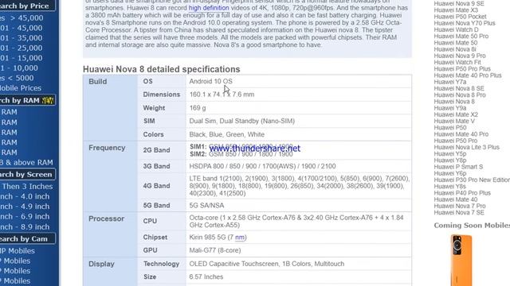Open Huawei Mate V link
Viewport: 510px width, 286px height.
454,121
